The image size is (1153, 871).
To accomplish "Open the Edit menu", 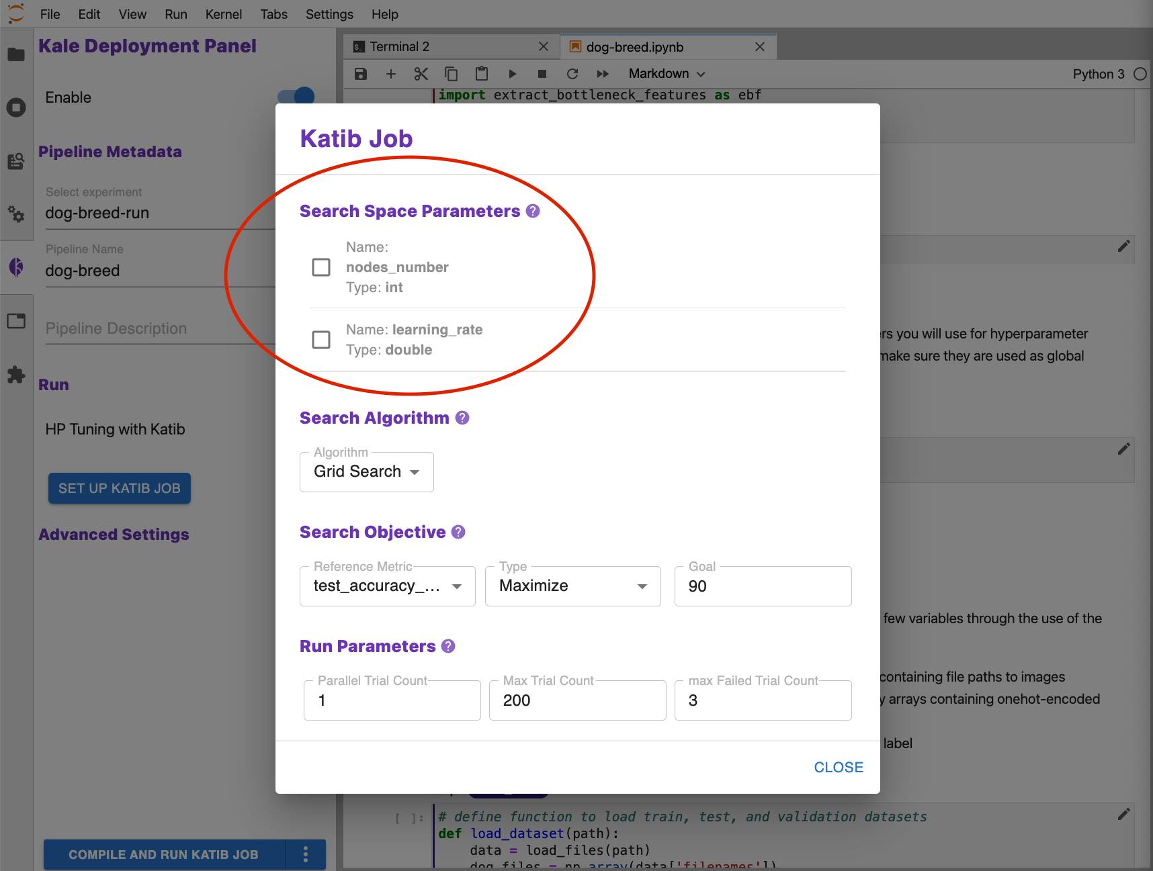I will tap(89, 14).
